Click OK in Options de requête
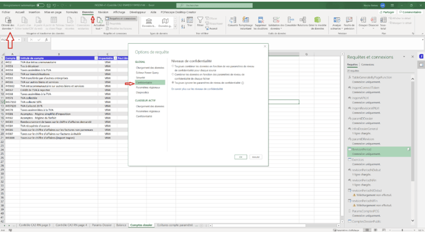Viewport: 425px width, 232px height. [x=240, y=157]
